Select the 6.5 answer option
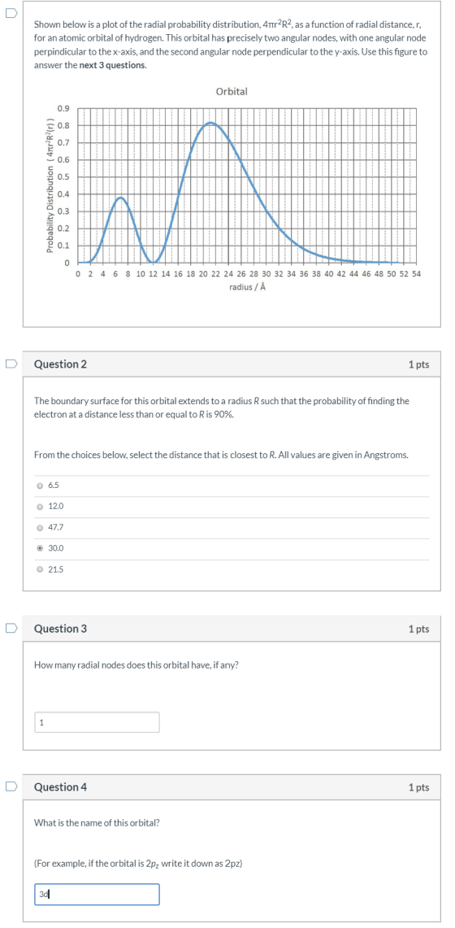 40,486
